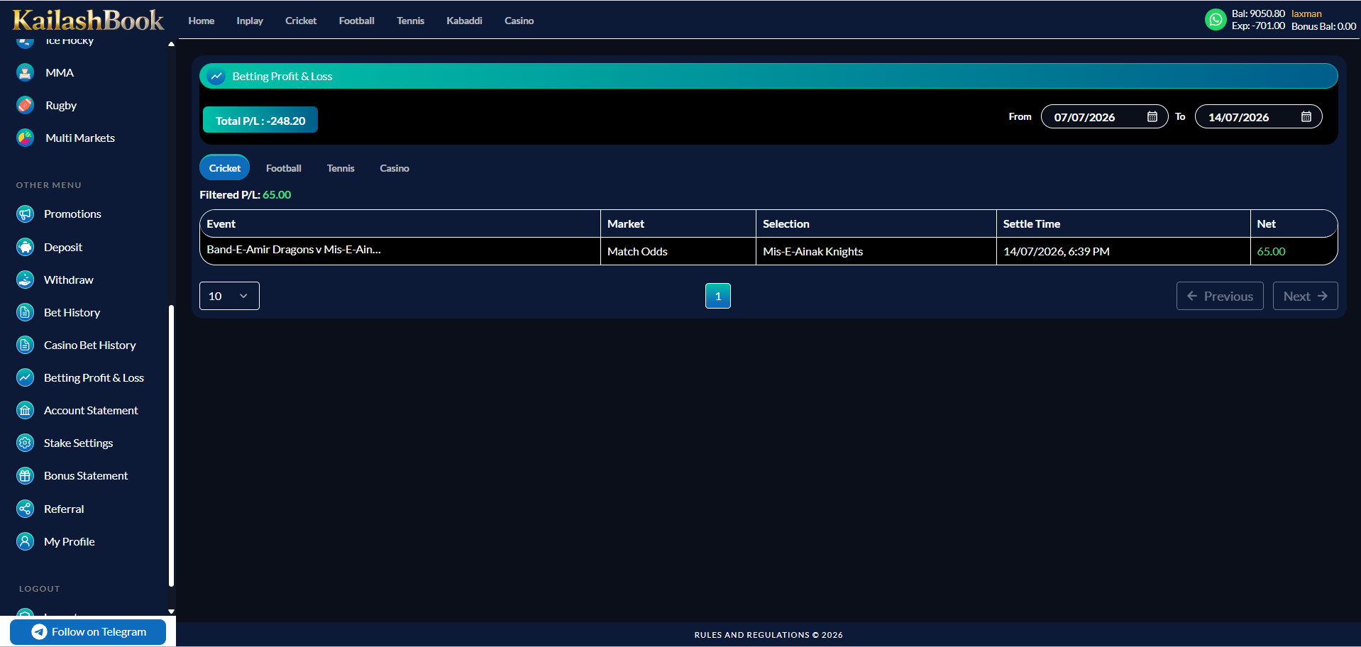Click the Stake Settings gear icon

point(26,443)
